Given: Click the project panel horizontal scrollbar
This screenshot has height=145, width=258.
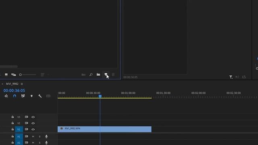Looking at the screenshot, I should (x=9, y=66).
